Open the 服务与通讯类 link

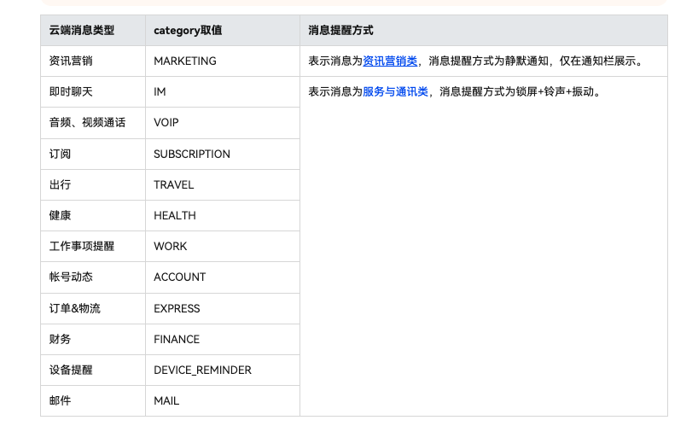click(x=395, y=91)
